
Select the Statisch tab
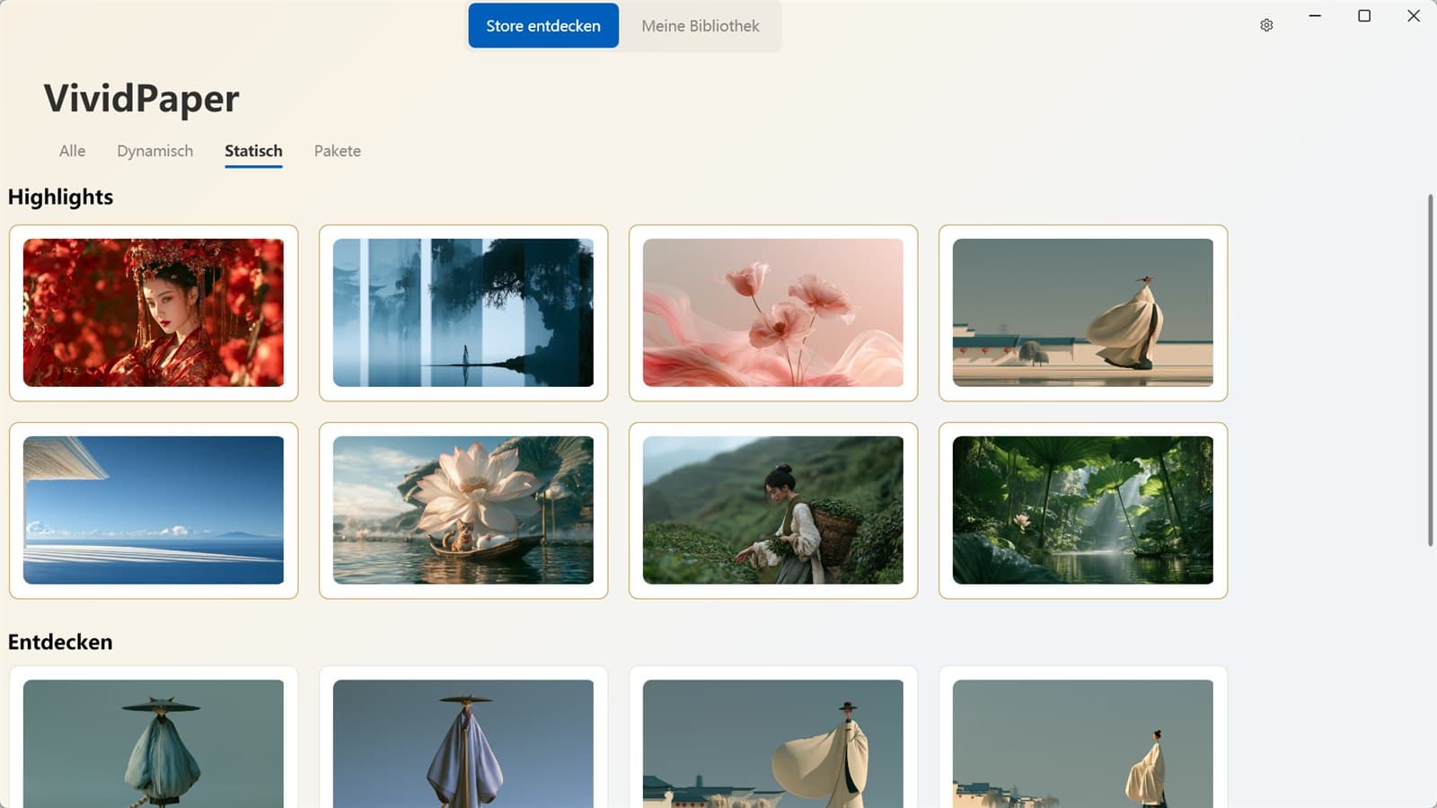tap(253, 151)
